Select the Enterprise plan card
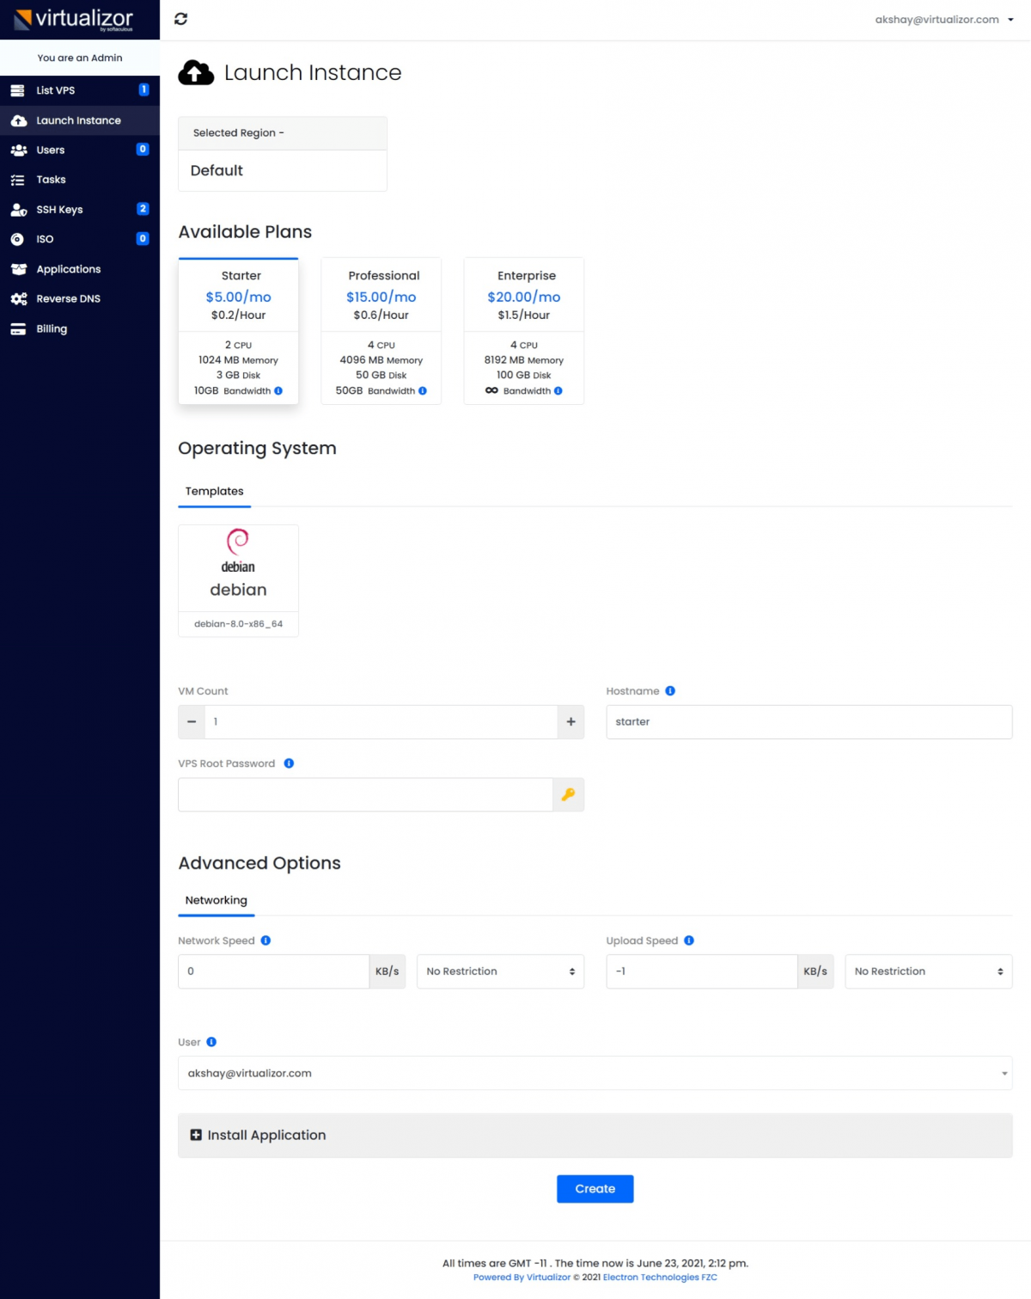This screenshot has width=1031, height=1299. (524, 331)
